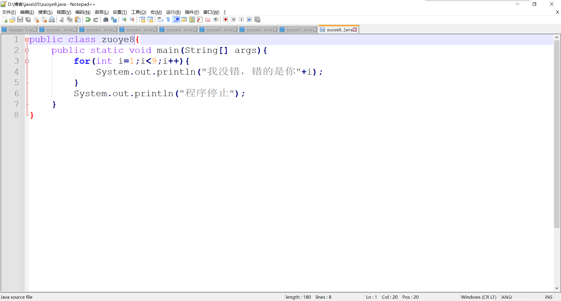Open the 语言(L) menu

[x=102, y=12]
